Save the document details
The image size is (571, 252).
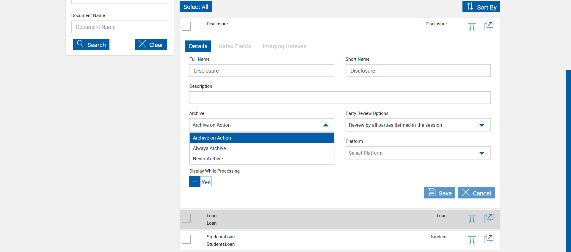point(440,193)
